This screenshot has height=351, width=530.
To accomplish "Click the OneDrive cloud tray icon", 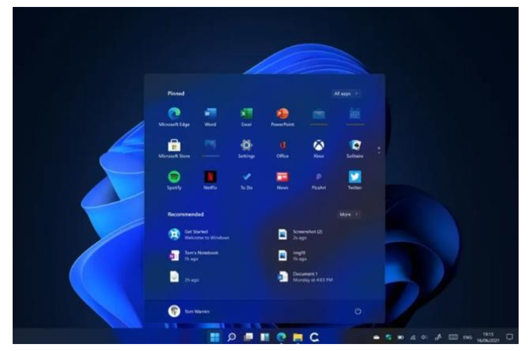I will (x=376, y=337).
